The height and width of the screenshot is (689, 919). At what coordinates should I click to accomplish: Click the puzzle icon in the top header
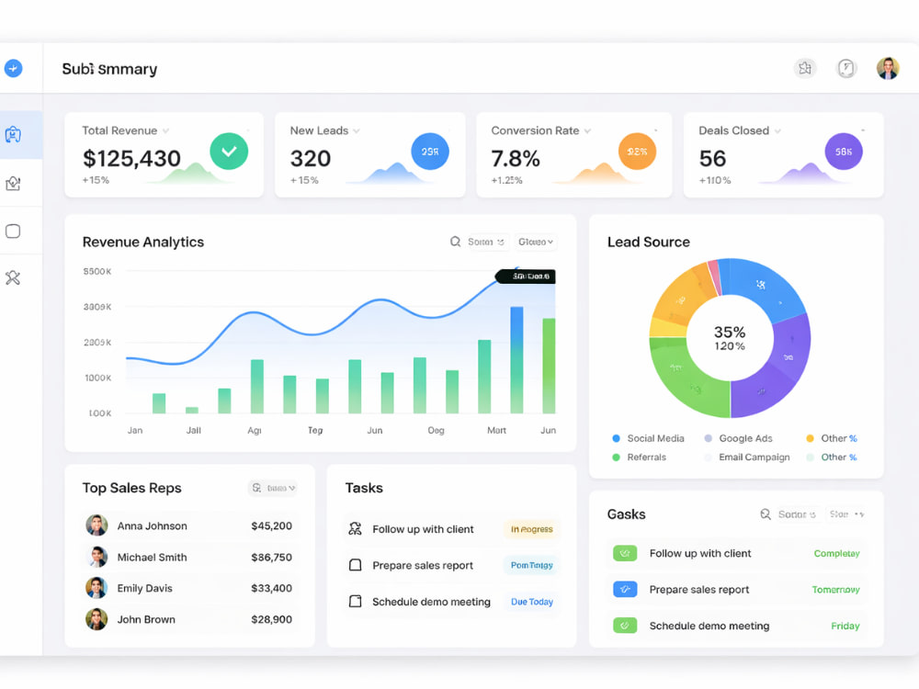point(805,69)
